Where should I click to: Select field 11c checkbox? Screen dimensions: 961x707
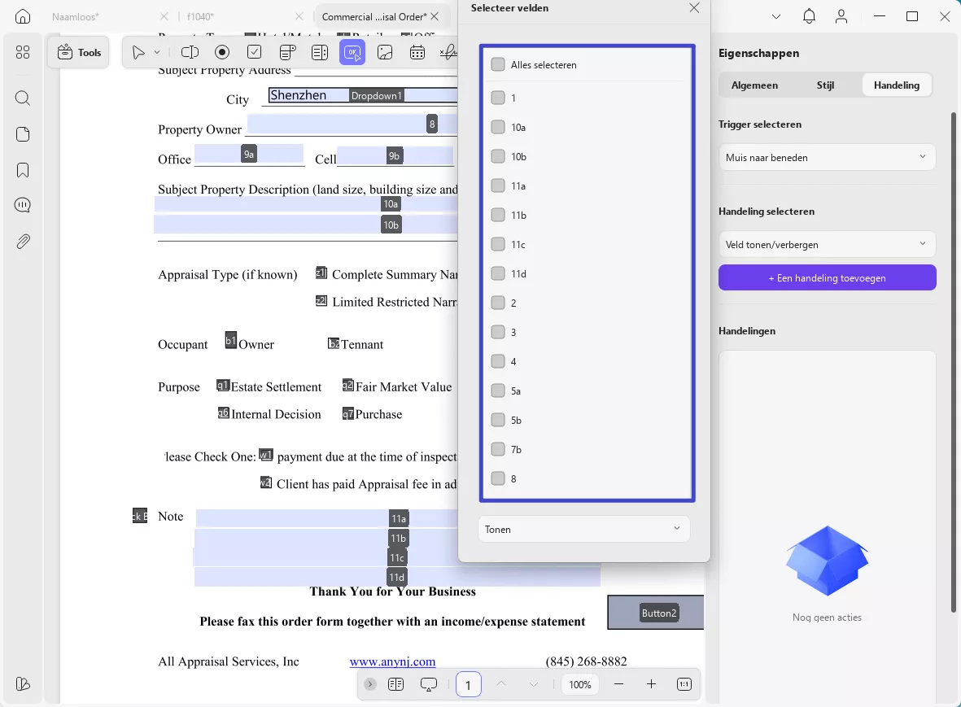(x=498, y=244)
